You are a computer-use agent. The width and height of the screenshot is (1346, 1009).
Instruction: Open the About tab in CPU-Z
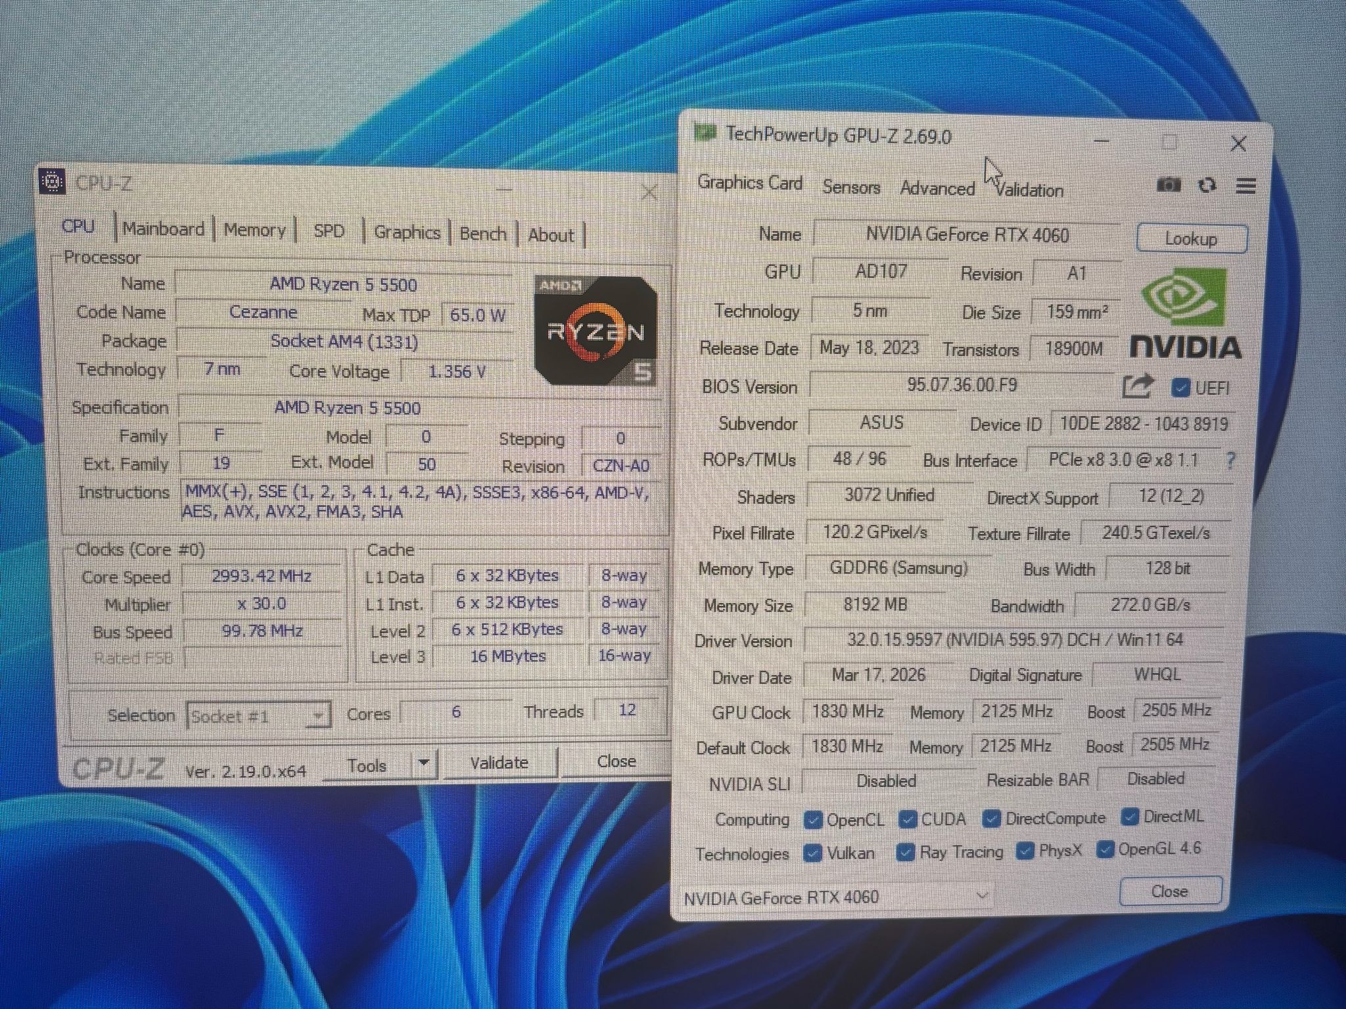(551, 235)
